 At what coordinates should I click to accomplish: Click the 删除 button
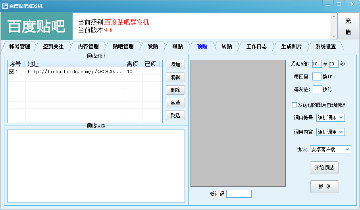(x=175, y=90)
